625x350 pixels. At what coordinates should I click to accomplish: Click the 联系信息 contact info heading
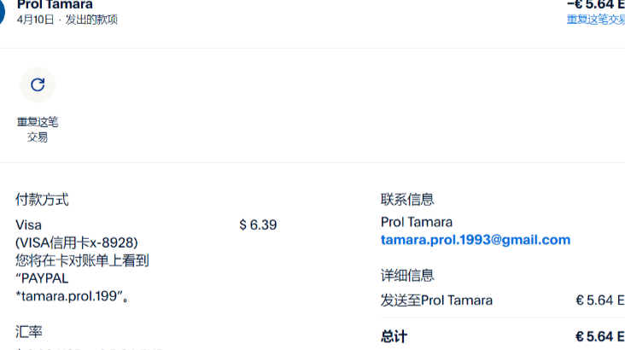coord(407,200)
